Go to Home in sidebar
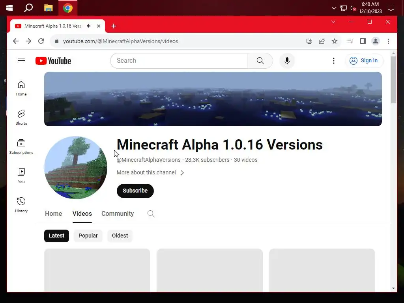 (x=21, y=88)
